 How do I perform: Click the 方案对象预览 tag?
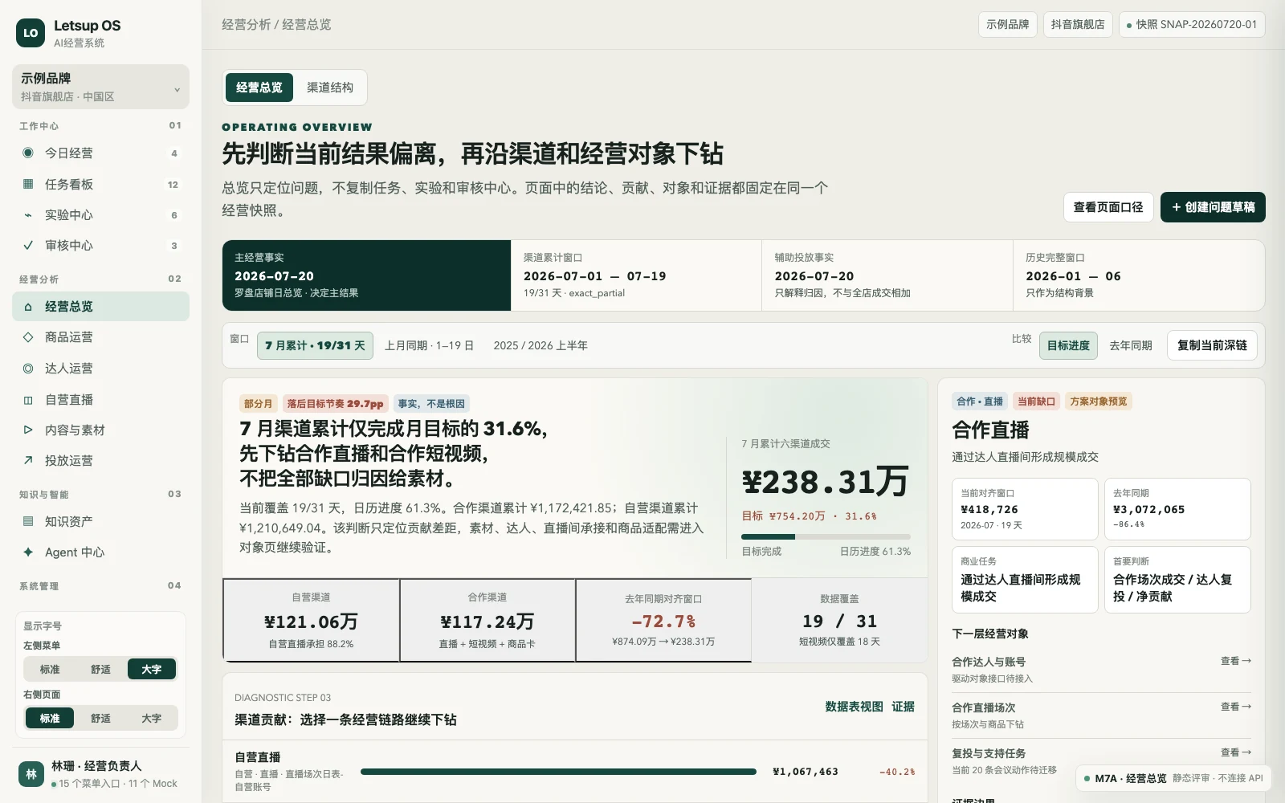1098,401
